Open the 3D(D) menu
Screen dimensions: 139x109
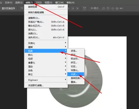39,3
